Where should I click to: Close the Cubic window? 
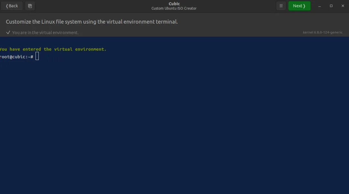tap(343, 6)
